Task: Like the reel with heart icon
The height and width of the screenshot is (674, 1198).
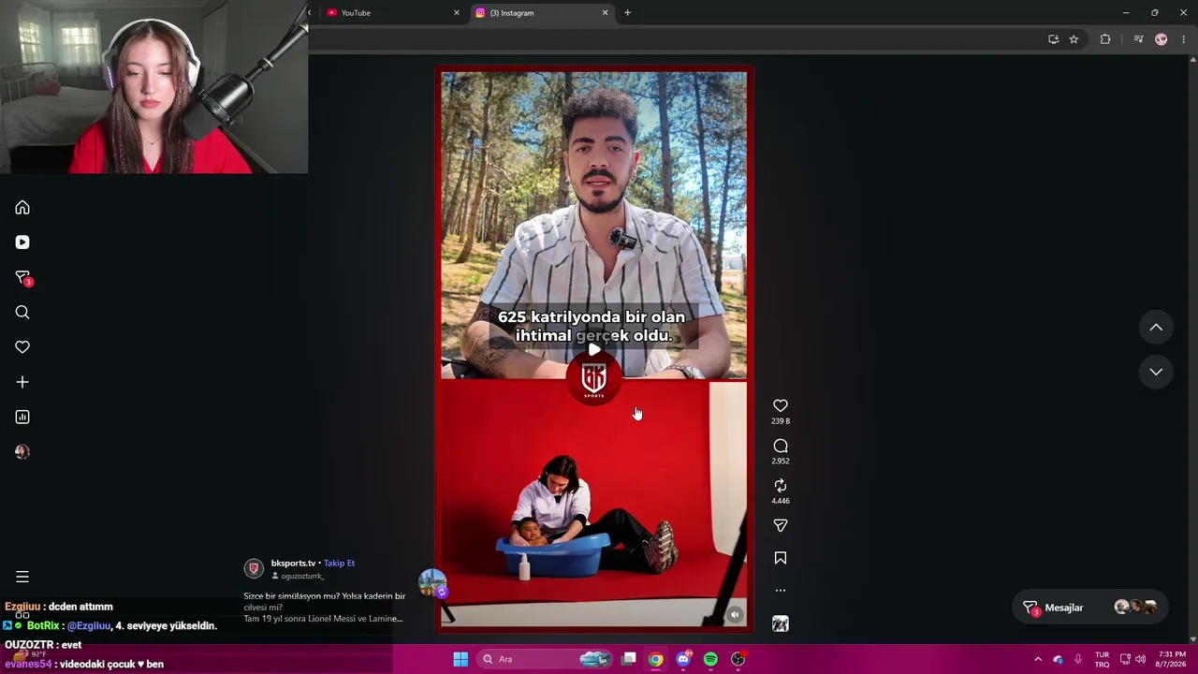Action: pyautogui.click(x=781, y=405)
